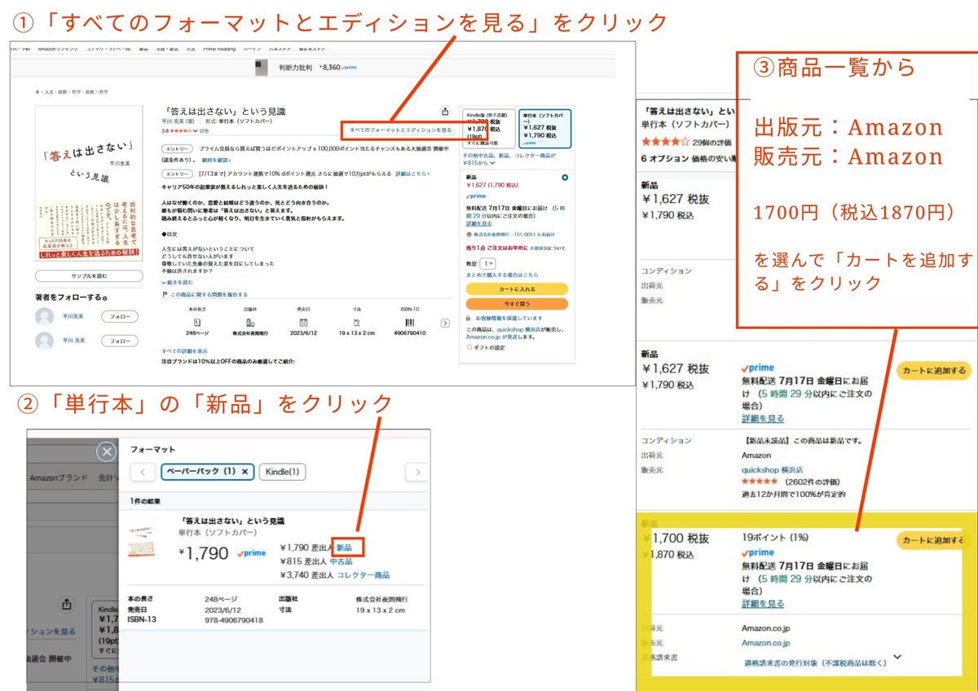Image resolution: width=978 pixels, height=691 pixels.
Task: Click '詳細を見る' under ¥1,627 offer delivery
Action: (x=763, y=418)
